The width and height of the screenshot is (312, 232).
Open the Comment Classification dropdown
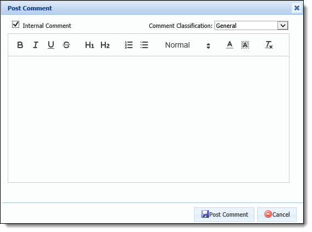(251, 26)
